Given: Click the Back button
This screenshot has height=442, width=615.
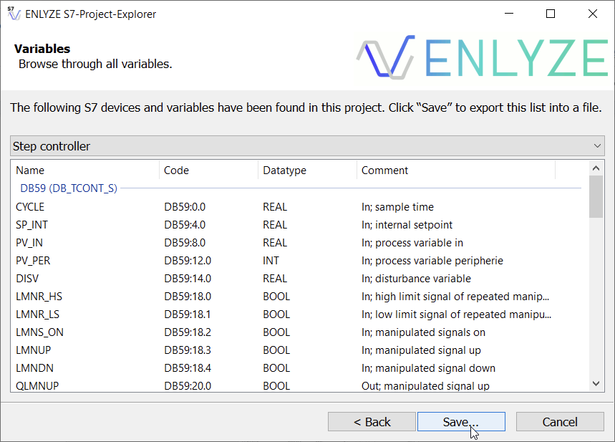Looking at the screenshot, I should coord(372,421).
